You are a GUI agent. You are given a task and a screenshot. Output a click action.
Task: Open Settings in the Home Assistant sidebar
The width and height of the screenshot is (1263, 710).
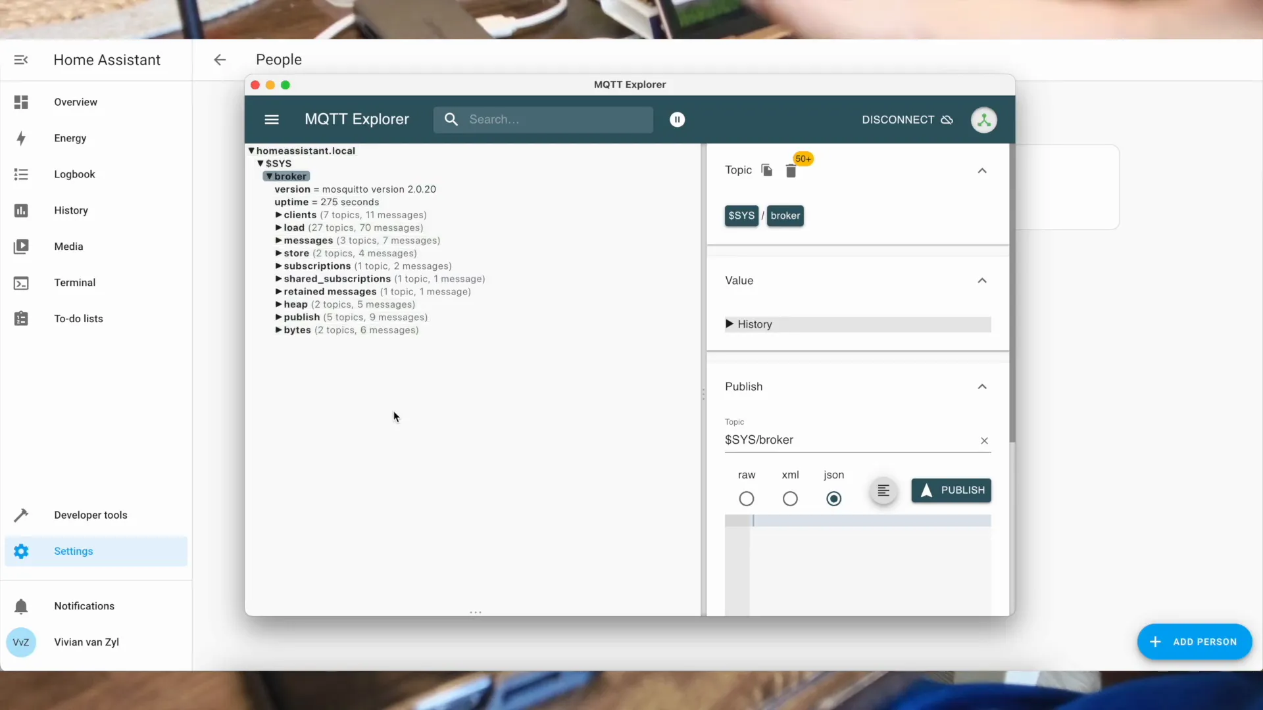[x=96, y=551]
